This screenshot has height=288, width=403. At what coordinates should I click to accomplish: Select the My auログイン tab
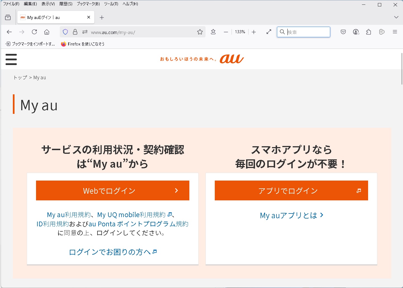pos(56,17)
